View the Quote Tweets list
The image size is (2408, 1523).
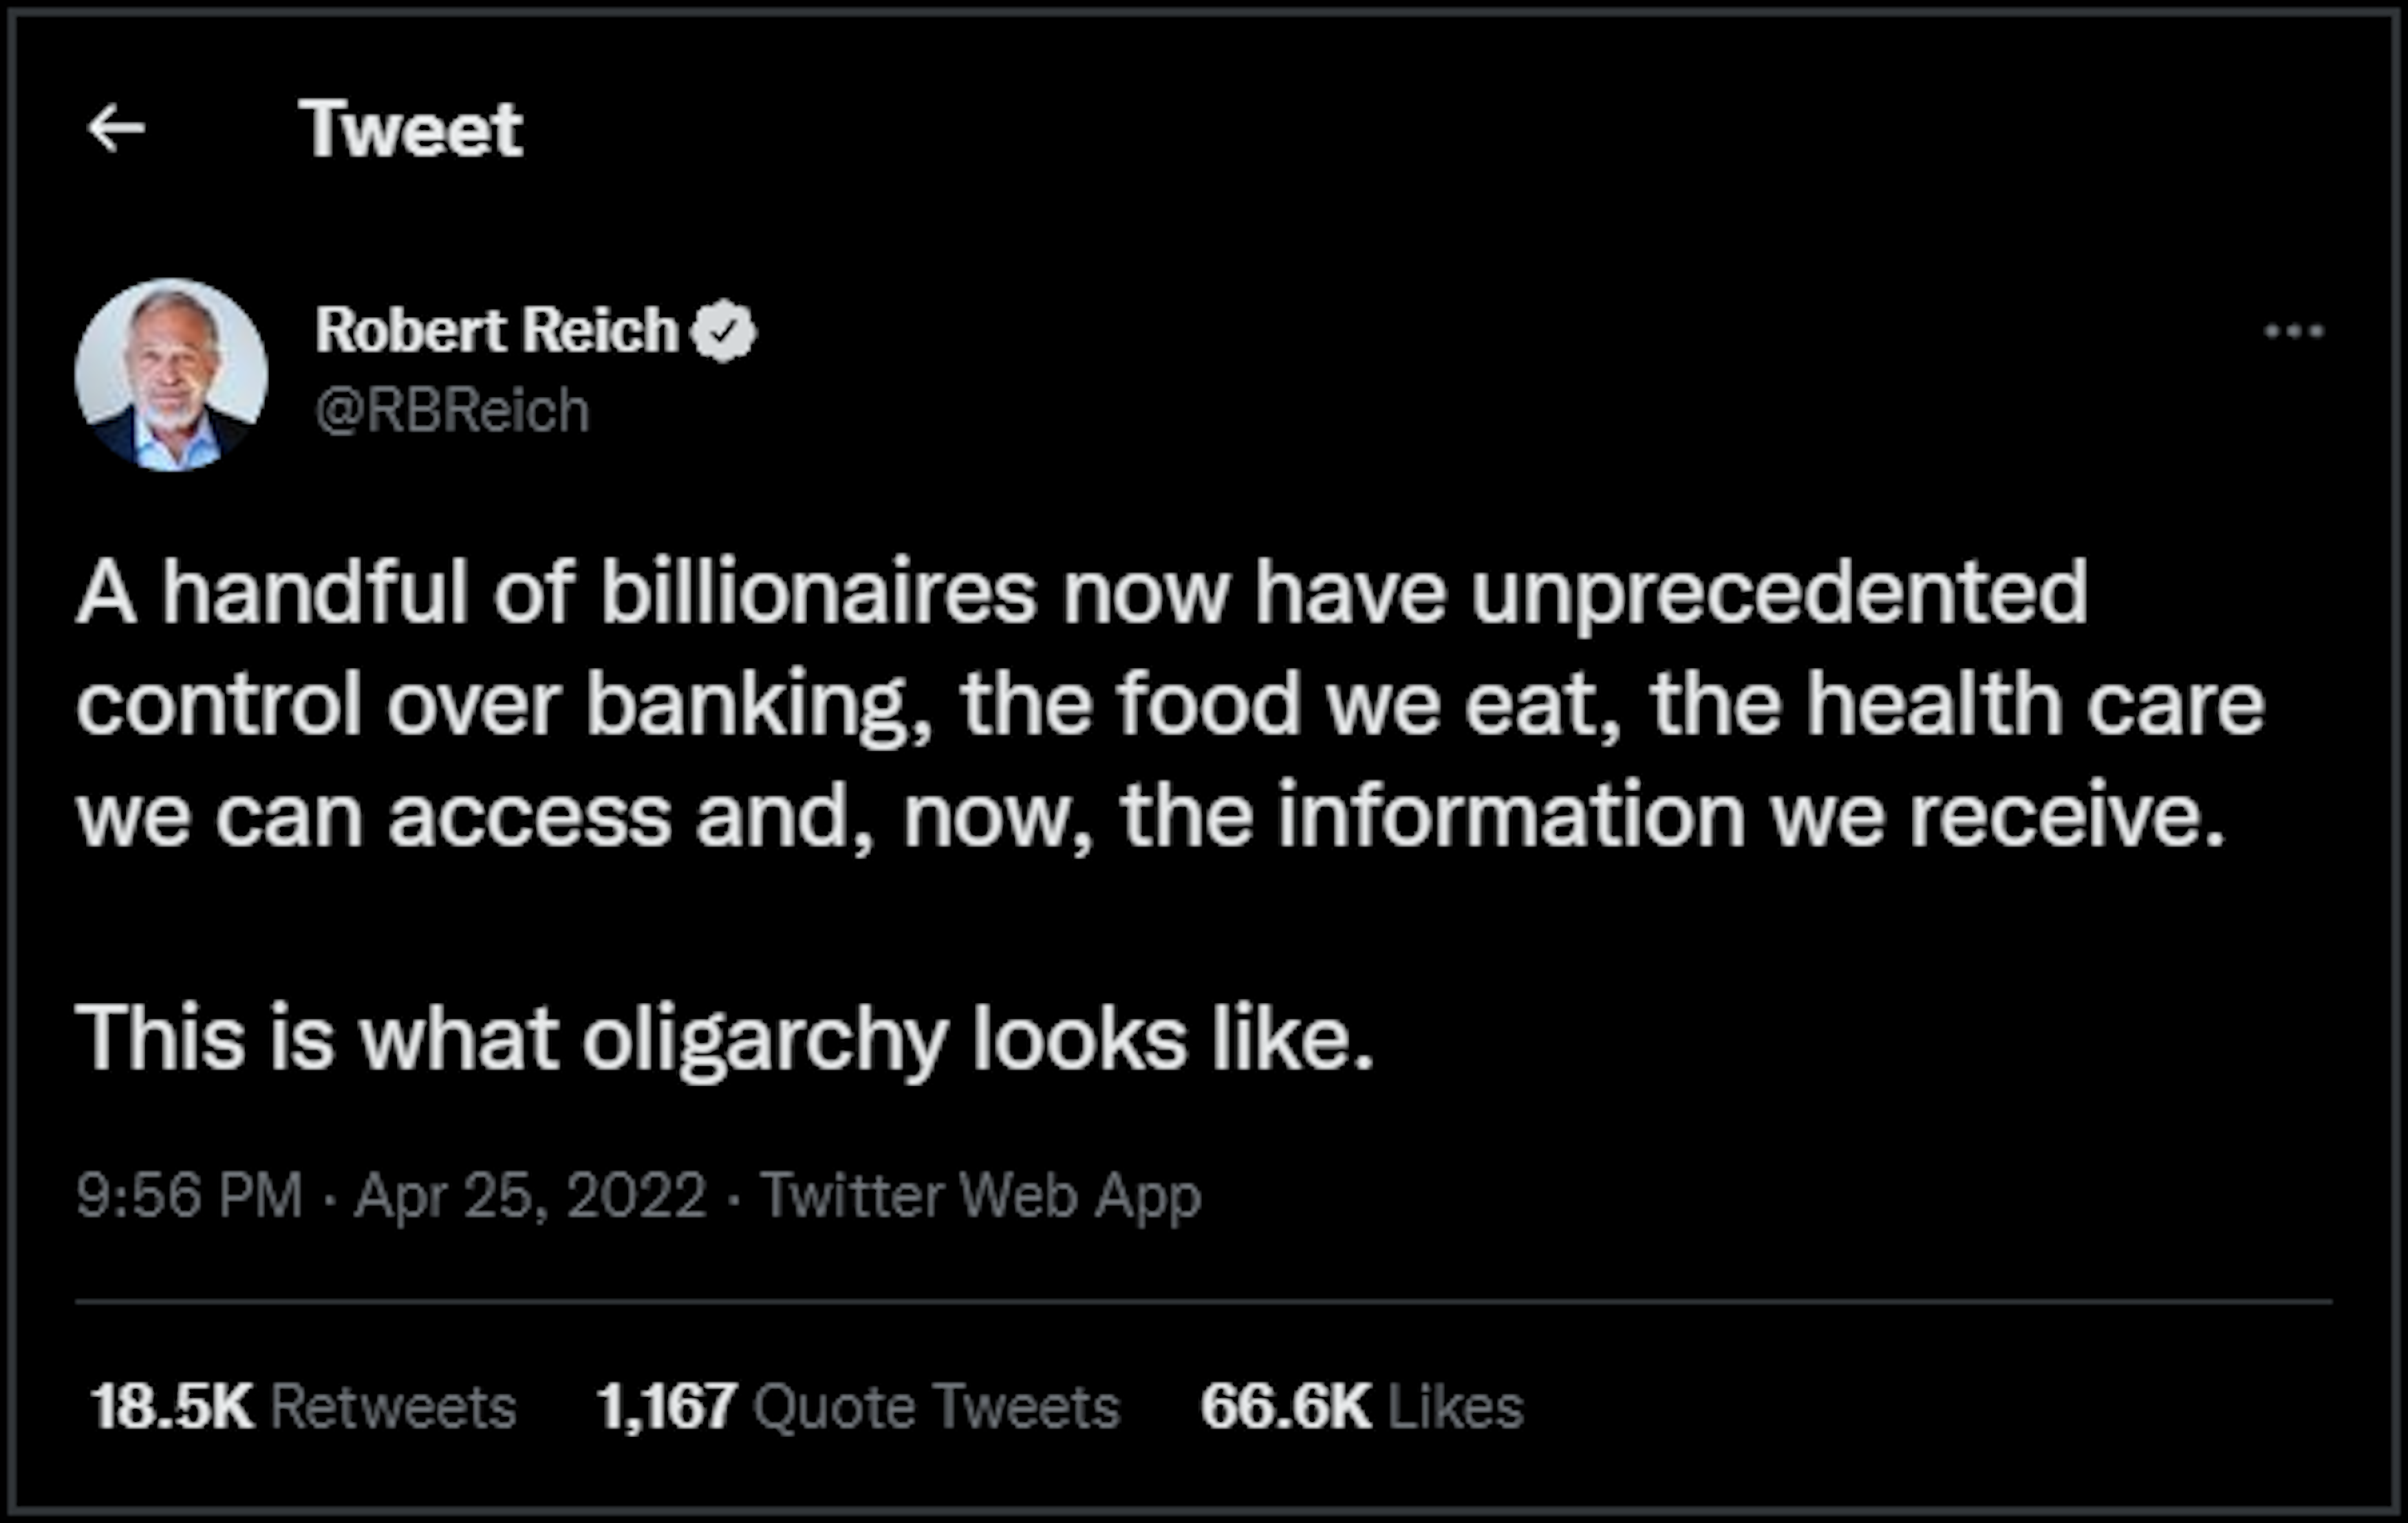pyautogui.click(x=936, y=1407)
